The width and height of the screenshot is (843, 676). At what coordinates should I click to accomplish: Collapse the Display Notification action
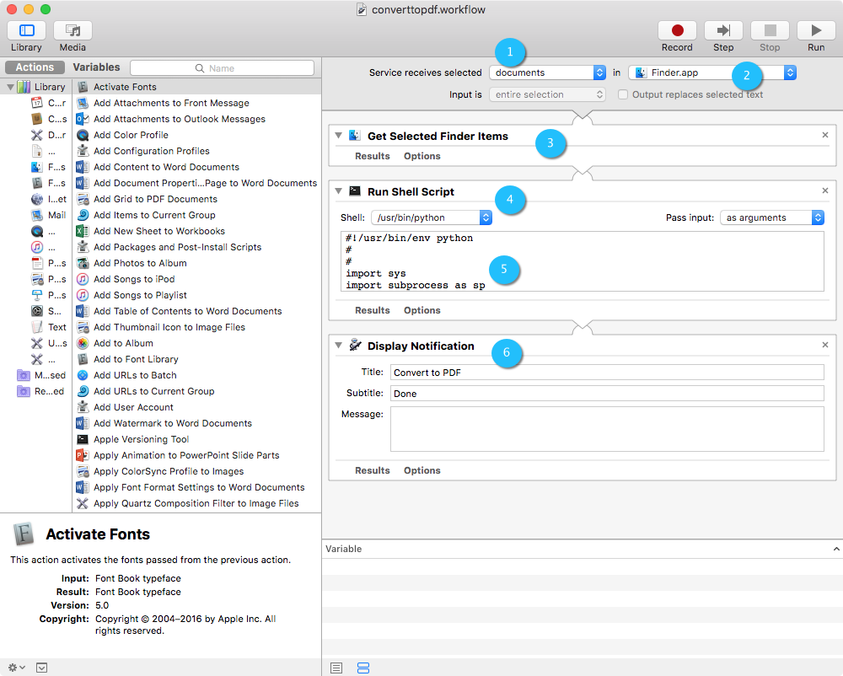pos(338,346)
